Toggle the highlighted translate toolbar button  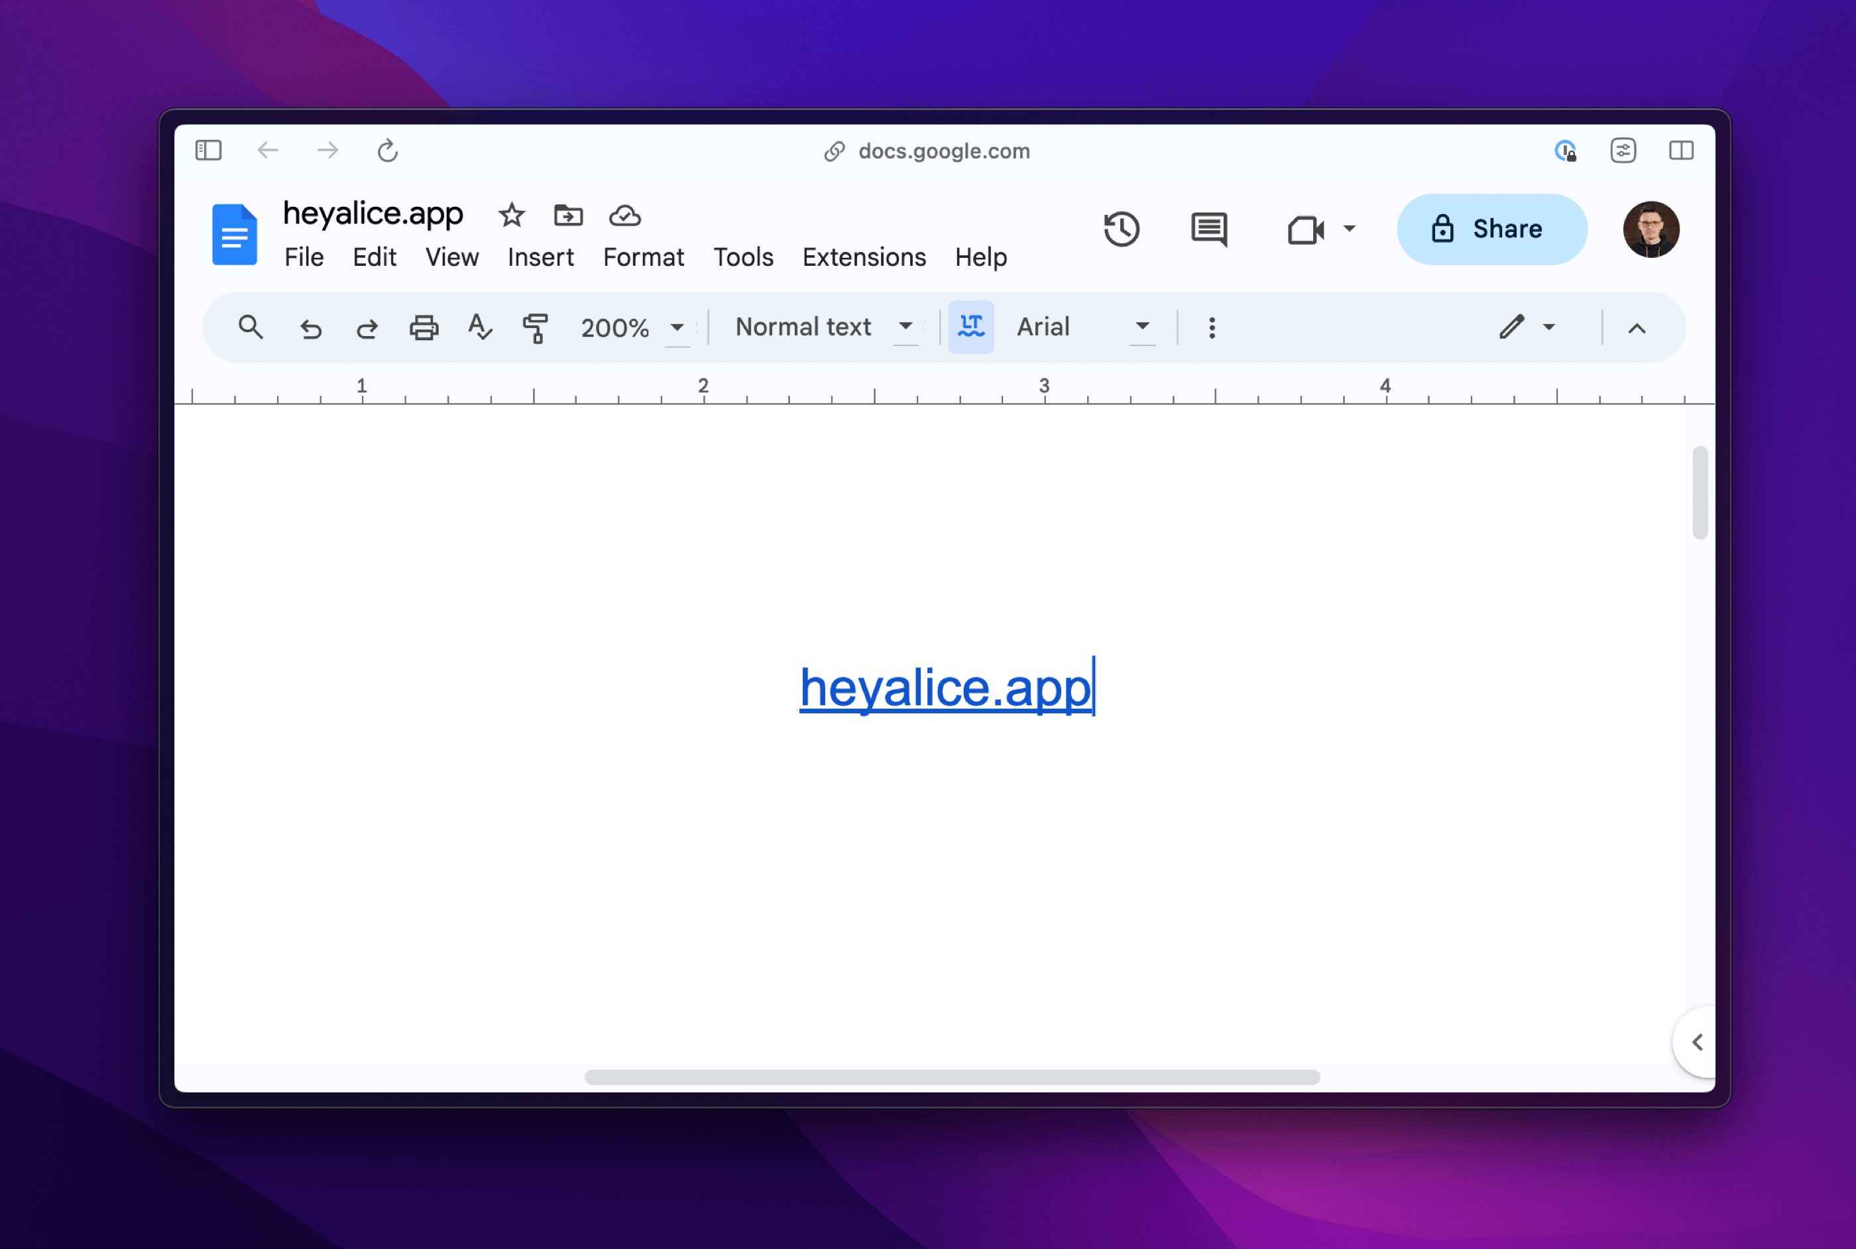[970, 327]
